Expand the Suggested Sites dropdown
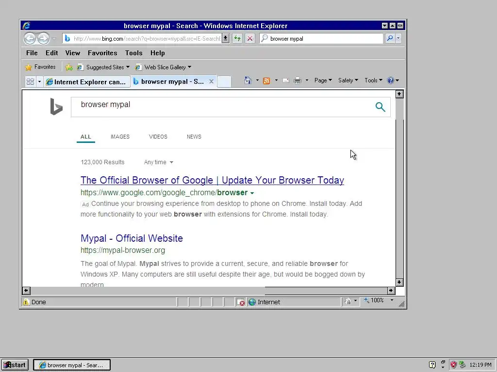 click(x=128, y=67)
